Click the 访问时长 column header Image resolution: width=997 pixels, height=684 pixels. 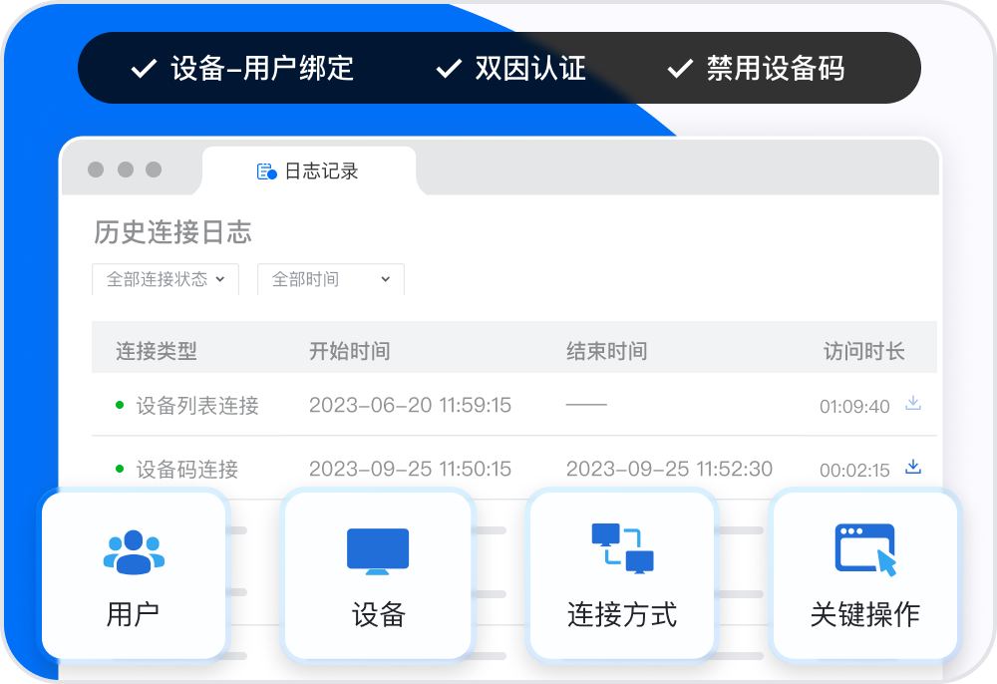(x=863, y=351)
